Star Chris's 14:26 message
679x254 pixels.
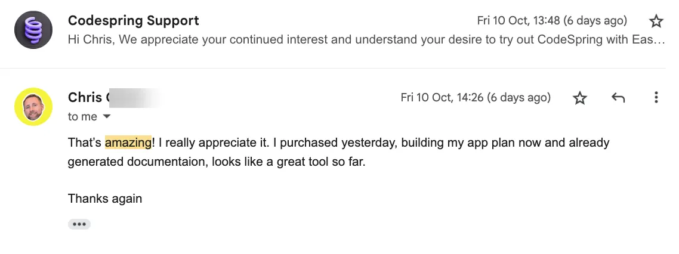(580, 98)
